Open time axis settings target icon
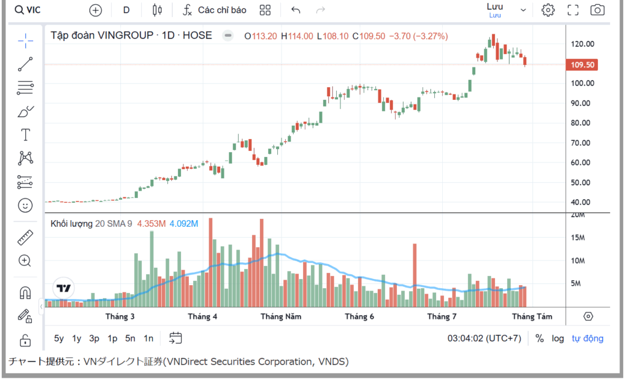 tap(588, 316)
